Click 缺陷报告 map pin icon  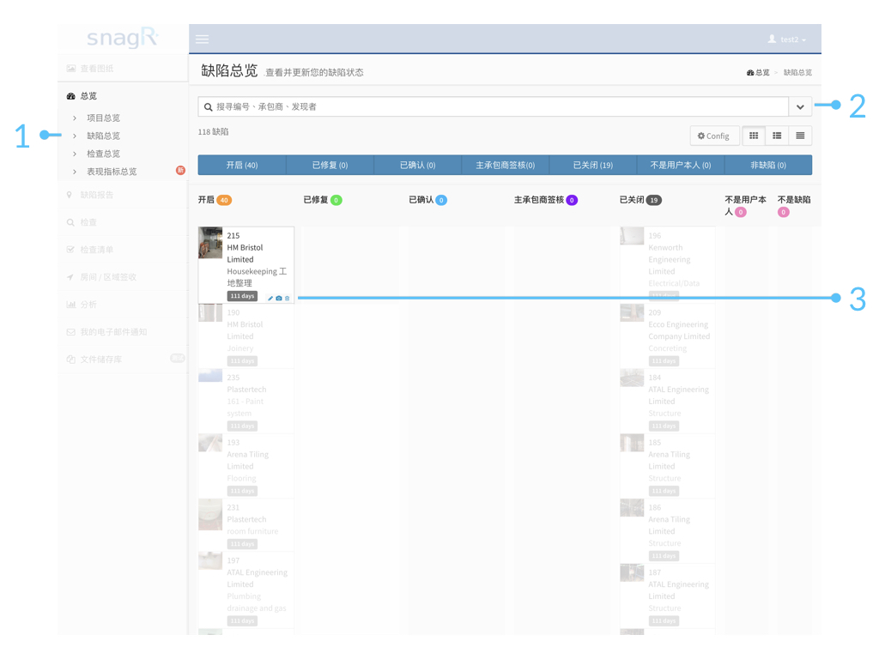[x=70, y=195]
